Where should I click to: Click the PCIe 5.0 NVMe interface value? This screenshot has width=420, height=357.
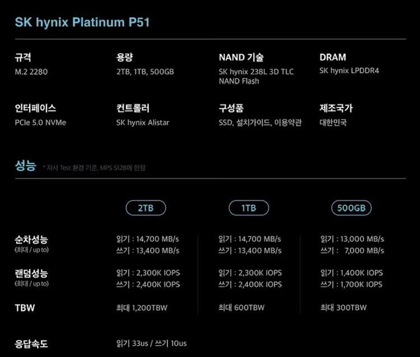click(40, 123)
